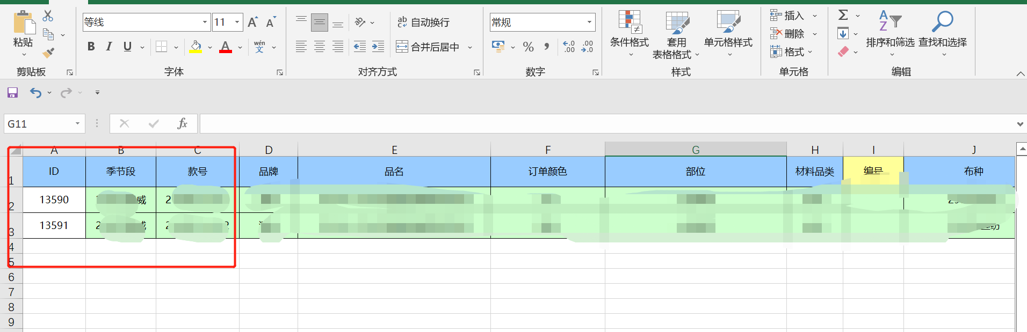This screenshot has width=1027, height=332.
Task: Open the fill color options arrow
Action: point(209,47)
